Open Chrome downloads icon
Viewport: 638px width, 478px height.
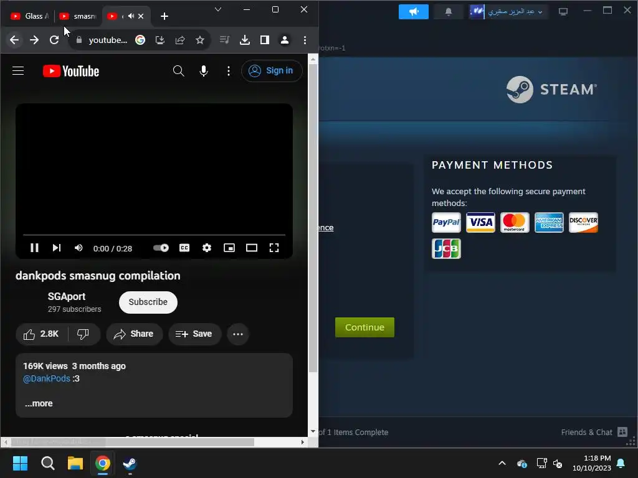pyautogui.click(x=244, y=40)
